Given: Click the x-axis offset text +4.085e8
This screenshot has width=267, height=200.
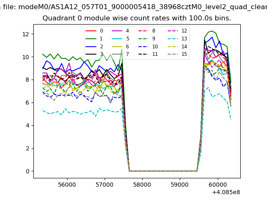Looking at the screenshot, I should 226,192.
